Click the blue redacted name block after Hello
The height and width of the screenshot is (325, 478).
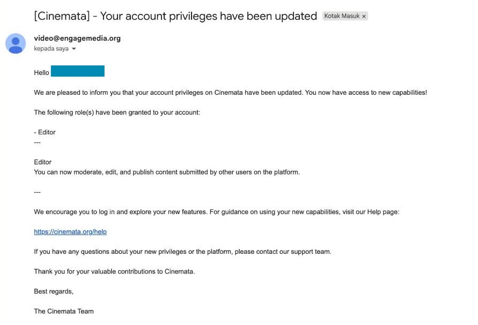click(x=78, y=71)
